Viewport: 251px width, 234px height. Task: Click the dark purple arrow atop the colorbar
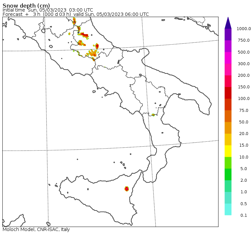pos(228,23)
